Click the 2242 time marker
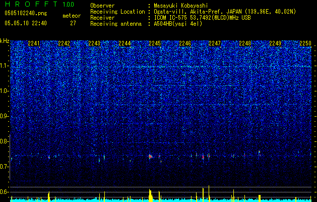This screenshot has height=202, width=317. coord(64,43)
